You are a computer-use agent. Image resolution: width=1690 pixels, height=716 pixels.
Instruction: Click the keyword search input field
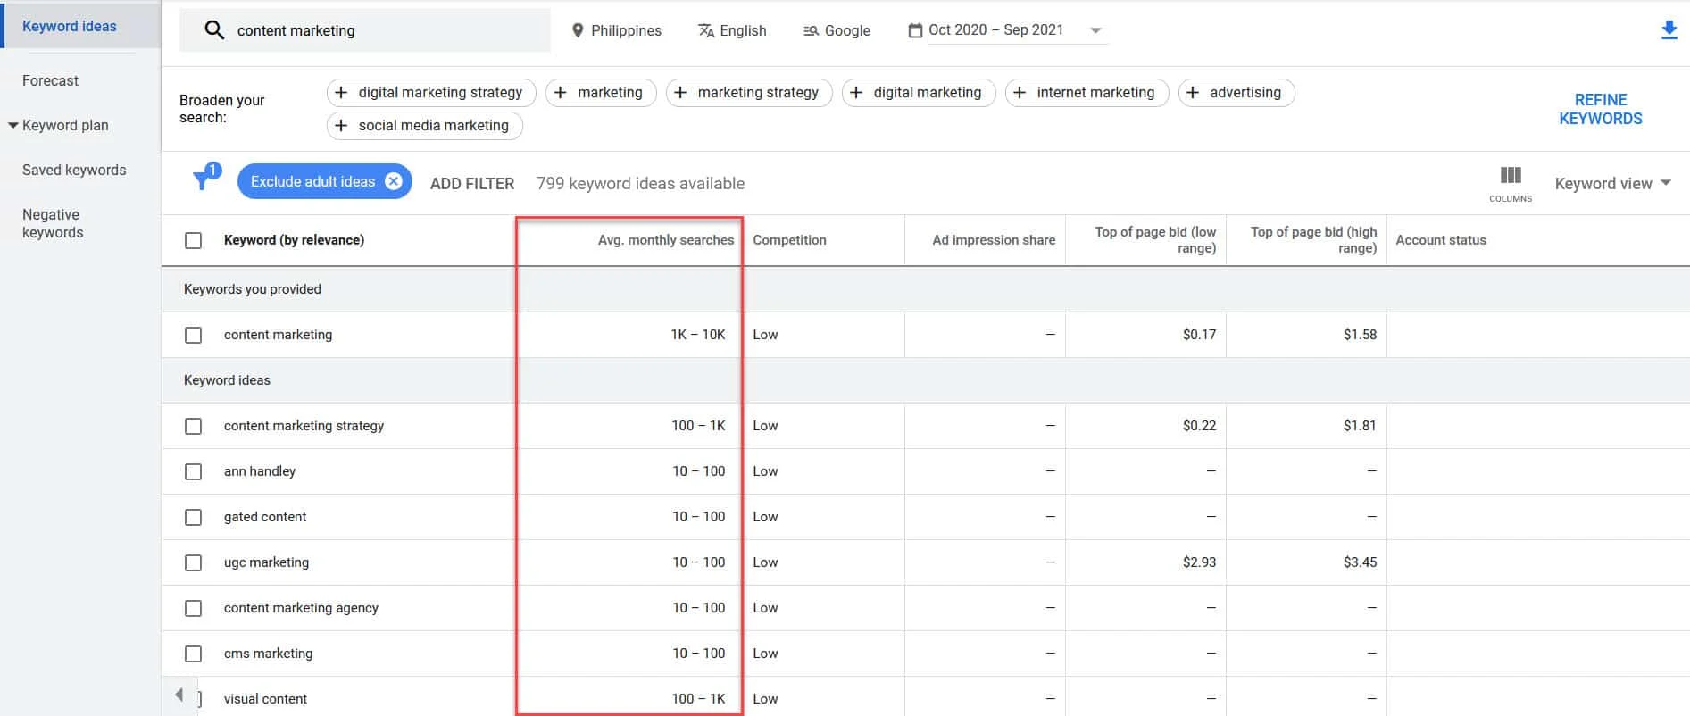point(384,30)
